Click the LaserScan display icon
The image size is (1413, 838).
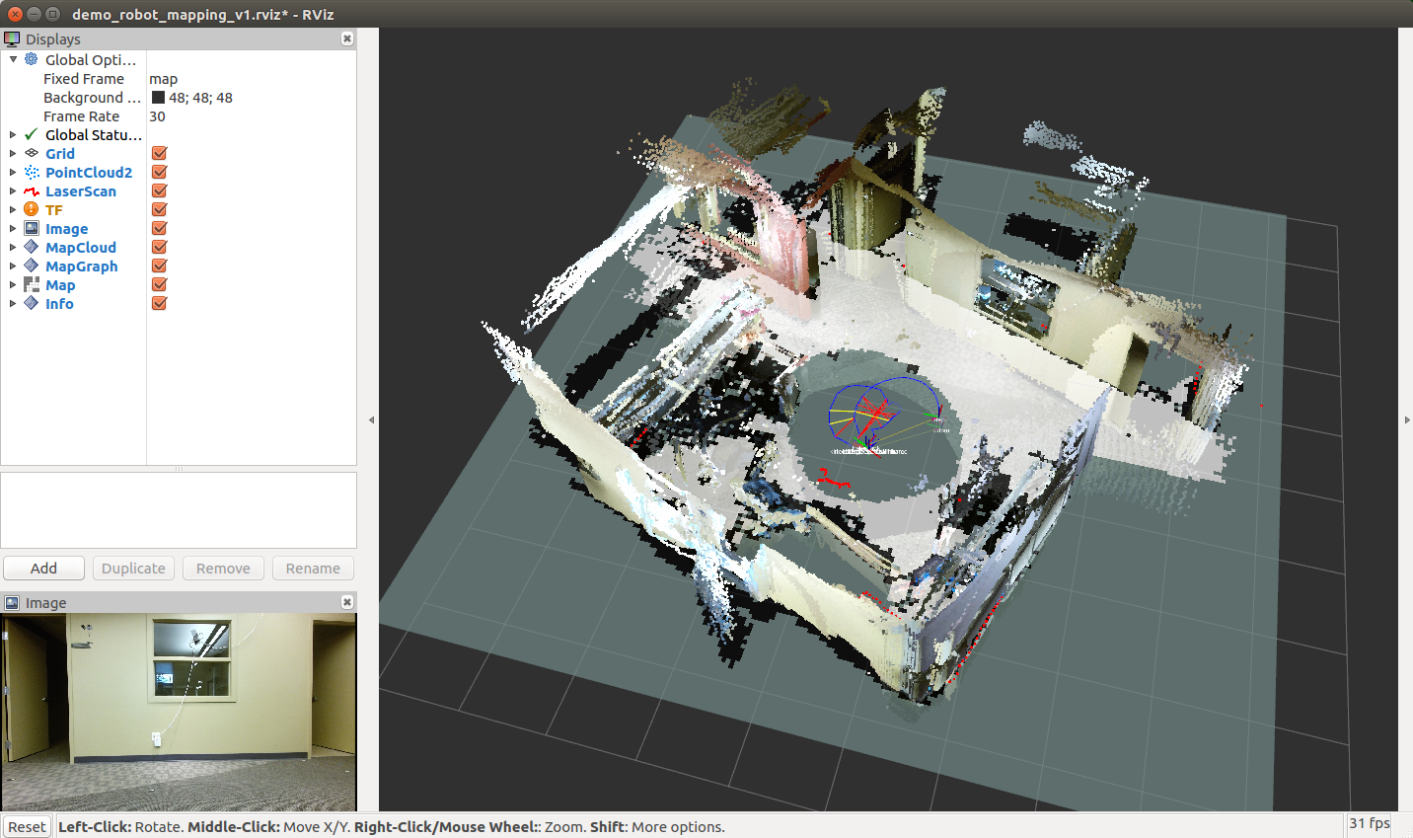(32, 190)
